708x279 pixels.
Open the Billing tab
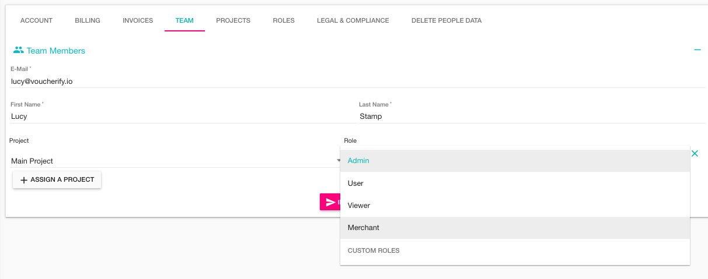pos(88,20)
